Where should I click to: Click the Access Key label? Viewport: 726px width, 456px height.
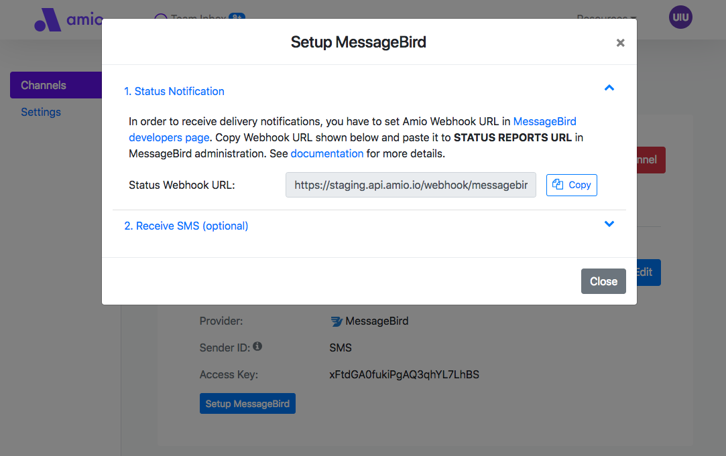pos(229,374)
